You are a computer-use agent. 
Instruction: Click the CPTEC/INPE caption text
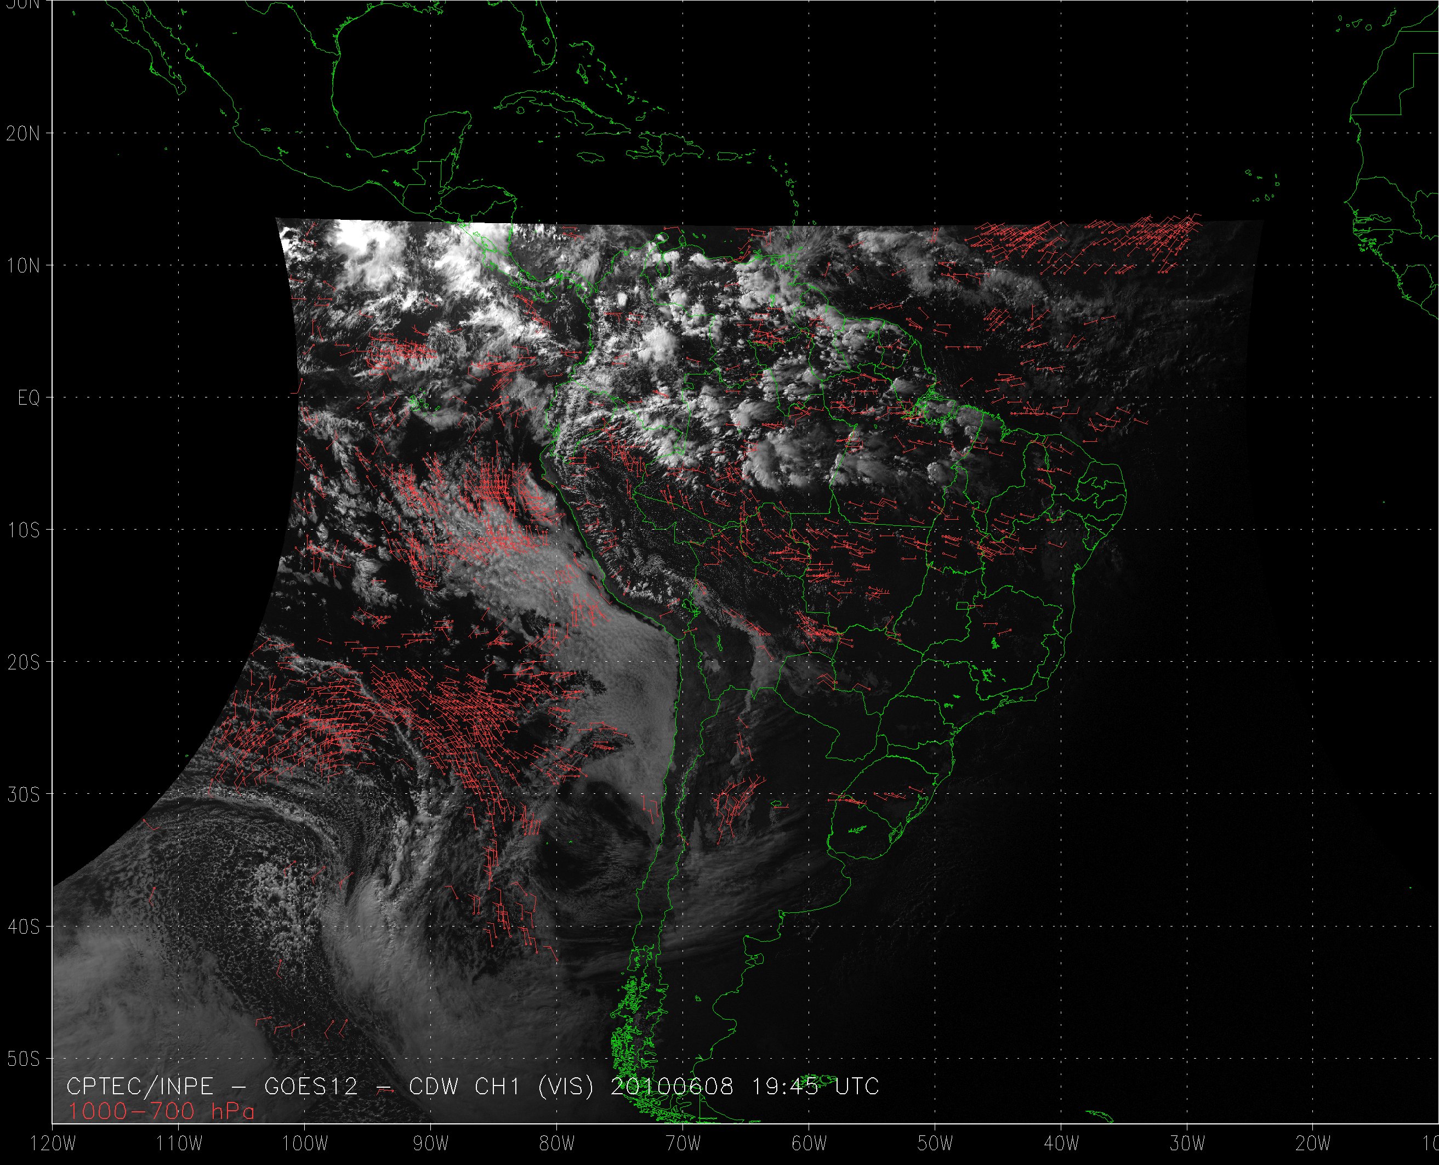pos(140,1087)
